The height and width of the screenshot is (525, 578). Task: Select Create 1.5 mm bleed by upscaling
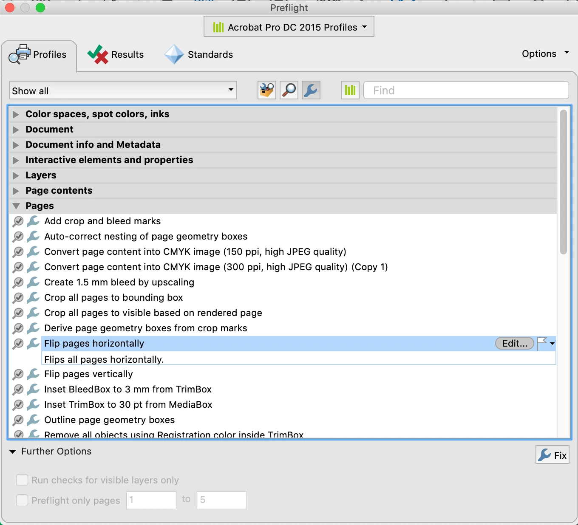point(119,282)
